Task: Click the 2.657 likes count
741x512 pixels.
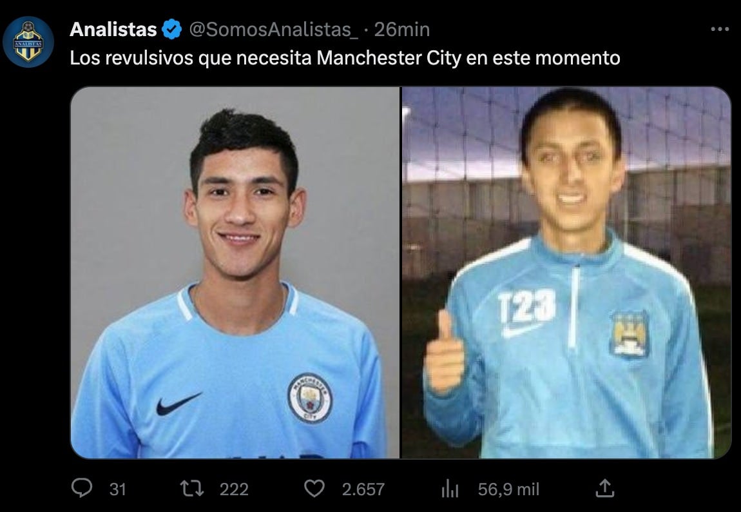Action: [x=363, y=489]
